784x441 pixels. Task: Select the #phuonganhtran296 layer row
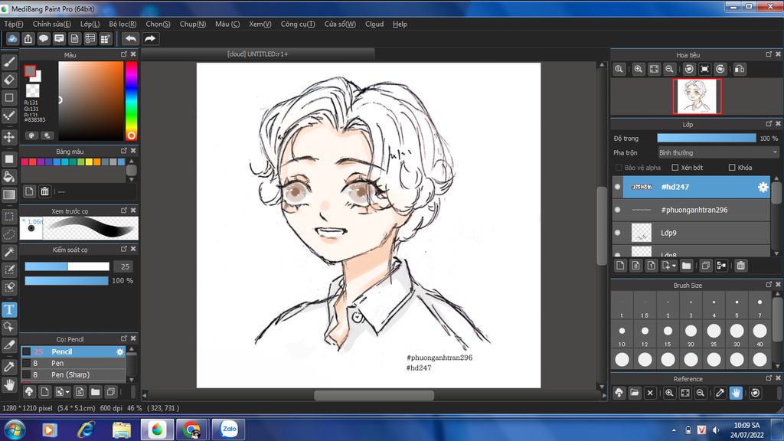point(691,210)
